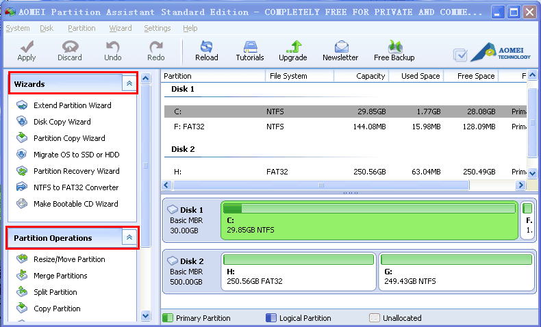
Task: Click the Resize/Move Partition icon
Action: 22,259
